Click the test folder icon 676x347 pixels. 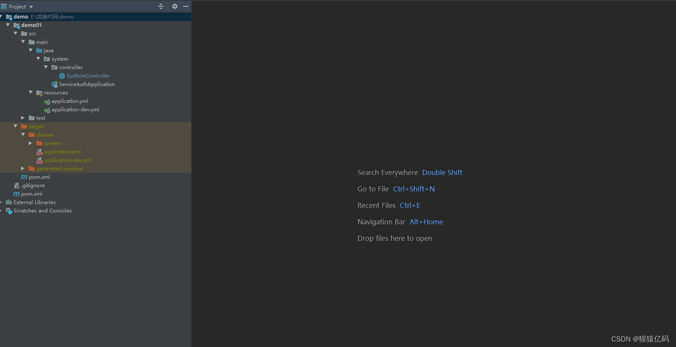pos(32,118)
